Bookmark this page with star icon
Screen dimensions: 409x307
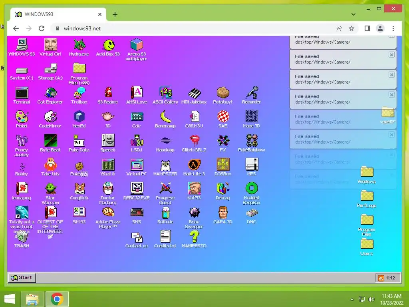click(x=351, y=28)
